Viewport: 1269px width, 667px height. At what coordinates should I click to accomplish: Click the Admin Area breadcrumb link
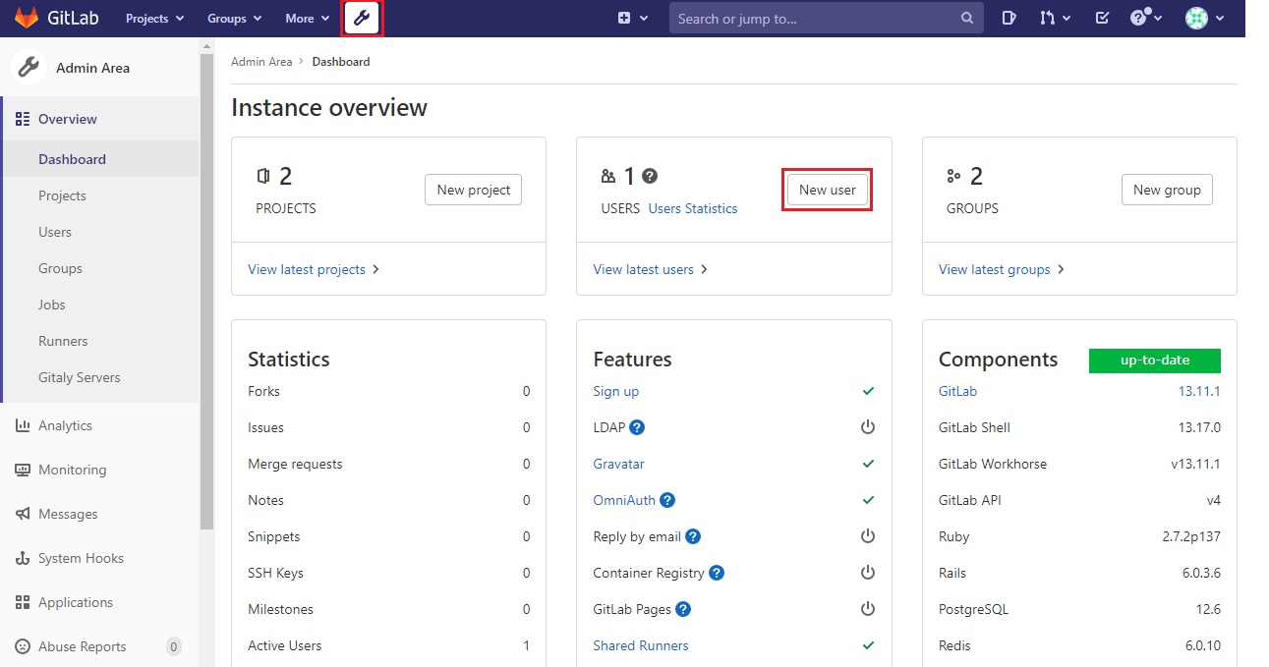261,61
